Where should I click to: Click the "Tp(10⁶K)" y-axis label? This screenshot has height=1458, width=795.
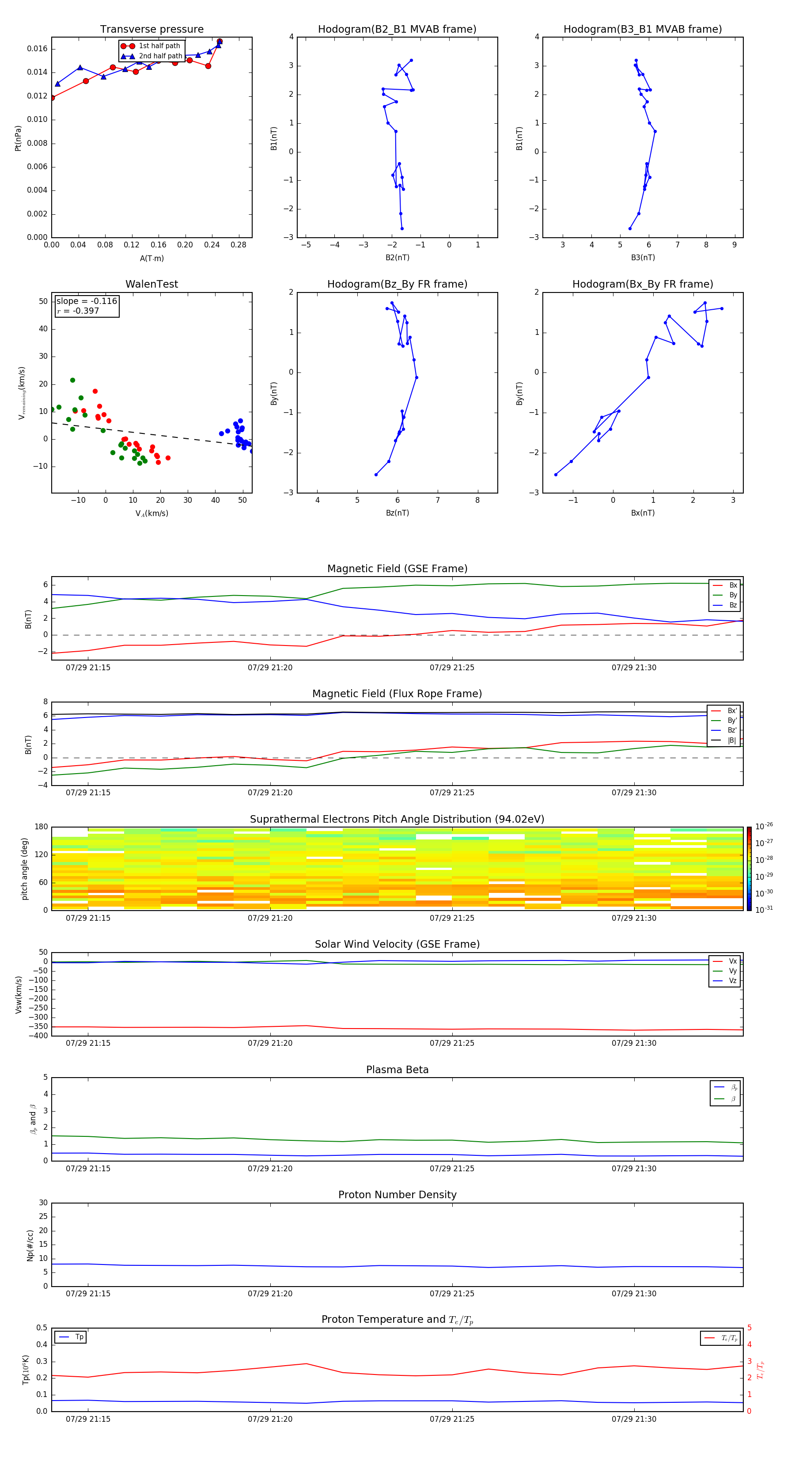click(x=26, y=1370)
